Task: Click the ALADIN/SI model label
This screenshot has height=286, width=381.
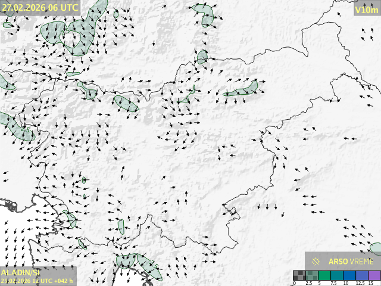Action: [x=21, y=272]
